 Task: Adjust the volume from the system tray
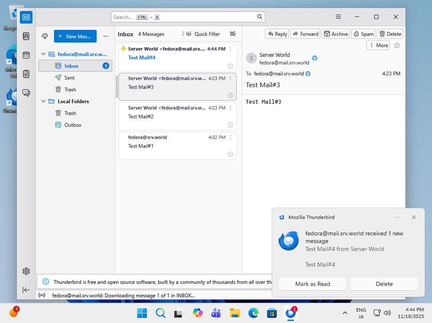pyautogui.click(x=387, y=313)
